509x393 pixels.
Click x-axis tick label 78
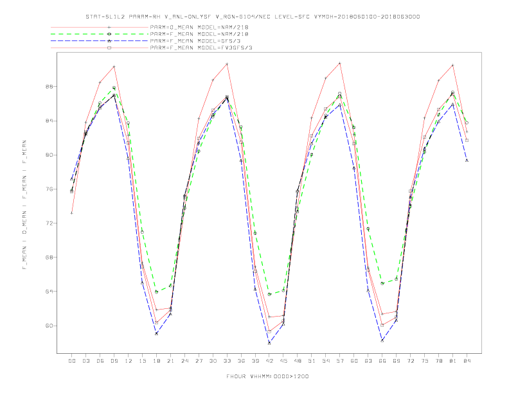click(x=439, y=361)
